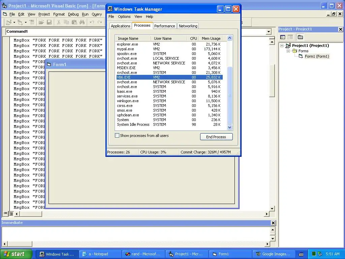Screen dimensions: 345x259
Task: Click the form icon left of File menu
Action: click(5, 14)
